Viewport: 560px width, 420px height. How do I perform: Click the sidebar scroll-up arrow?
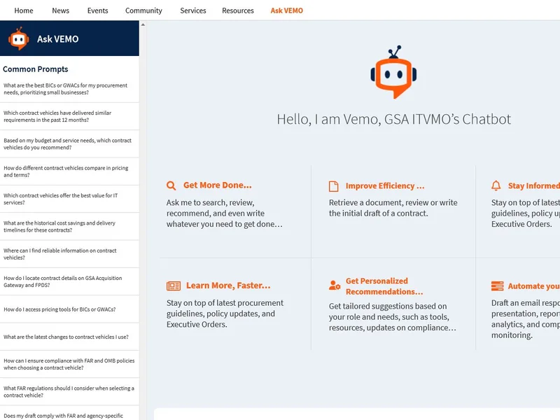point(143,24)
